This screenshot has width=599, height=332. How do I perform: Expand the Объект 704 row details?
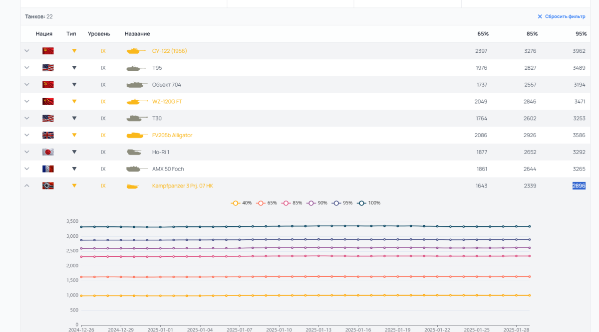27,85
